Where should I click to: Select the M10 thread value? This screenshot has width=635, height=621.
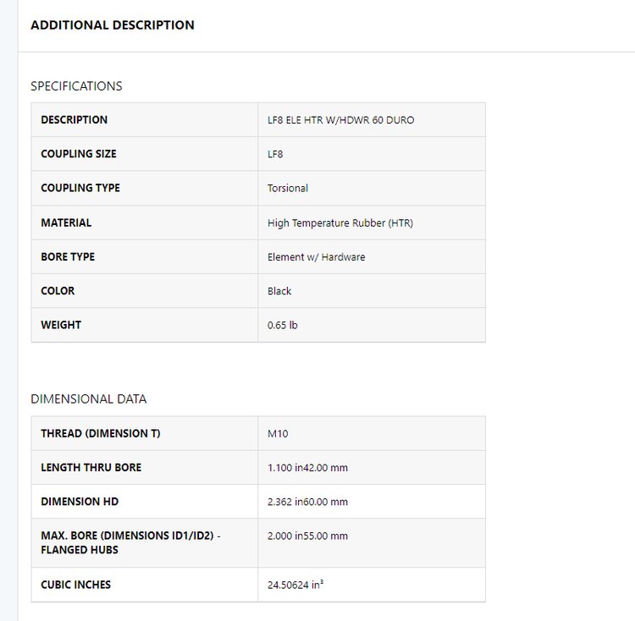click(279, 434)
